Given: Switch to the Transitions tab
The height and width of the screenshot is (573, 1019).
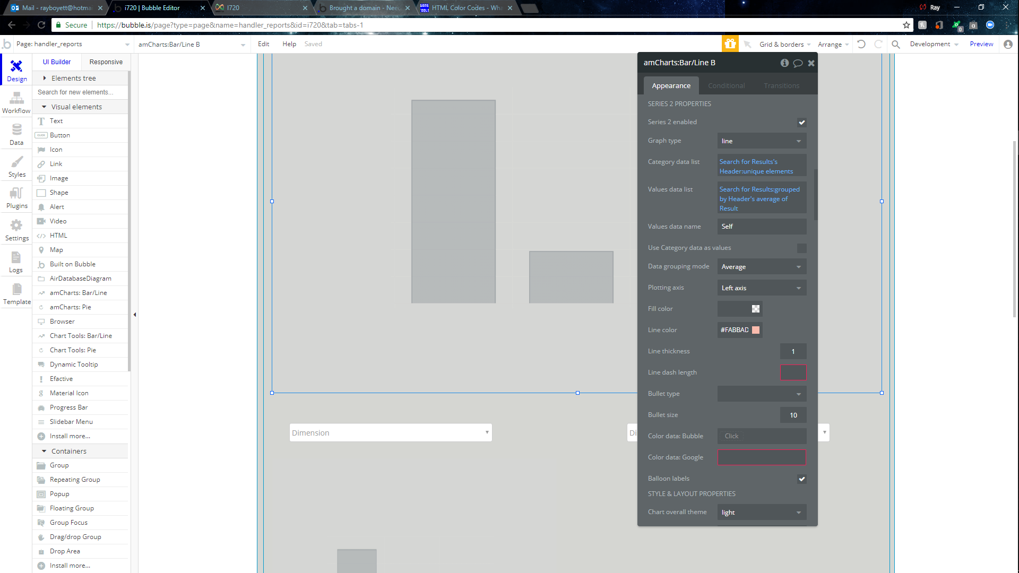Looking at the screenshot, I should 781,86.
